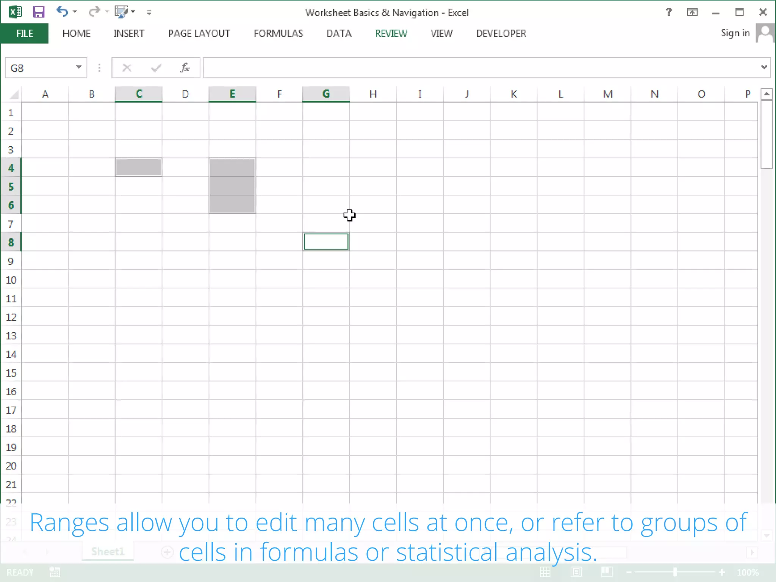The height and width of the screenshot is (582, 776).
Task: Open the Excel application icon menu
Action: tap(15, 12)
